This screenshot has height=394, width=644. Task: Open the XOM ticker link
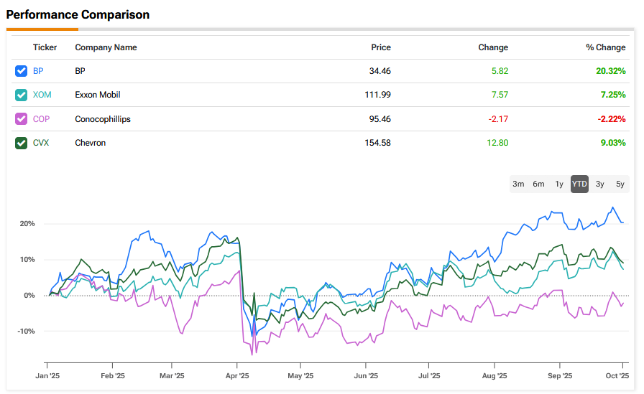pos(42,95)
